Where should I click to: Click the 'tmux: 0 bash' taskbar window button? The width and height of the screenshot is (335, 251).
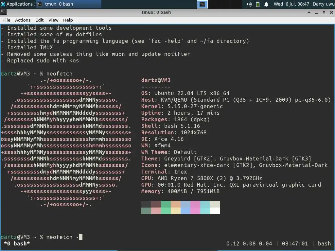tap(68, 4)
